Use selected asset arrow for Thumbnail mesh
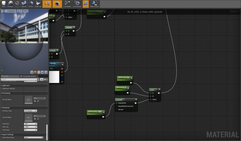 (x=35, y=119)
